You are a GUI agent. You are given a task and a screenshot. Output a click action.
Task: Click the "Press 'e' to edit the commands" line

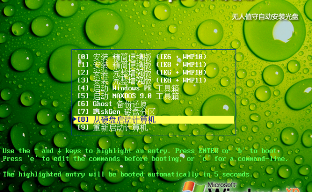click(x=145, y=159)
